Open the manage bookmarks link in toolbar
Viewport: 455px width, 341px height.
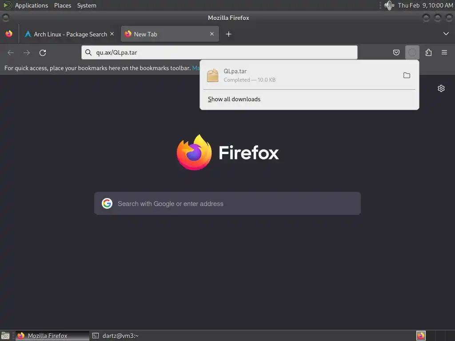click(196, 68)
